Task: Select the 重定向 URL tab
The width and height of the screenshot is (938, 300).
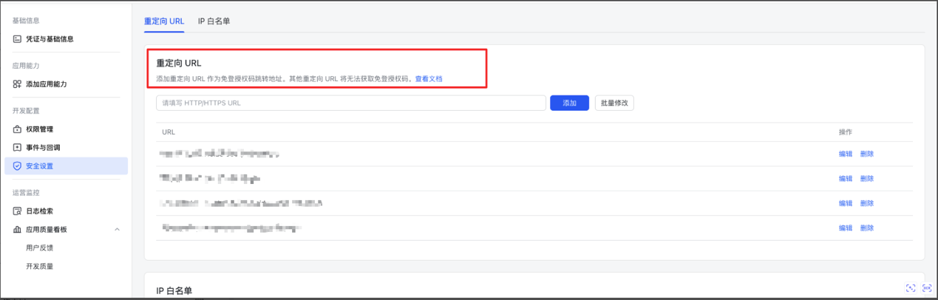Action: click(x=164, y=21)
